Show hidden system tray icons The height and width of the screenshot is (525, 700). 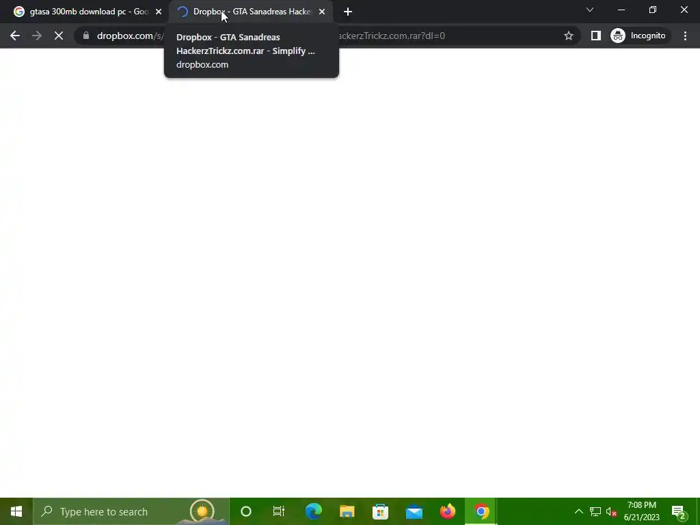(x=578, y=511)
